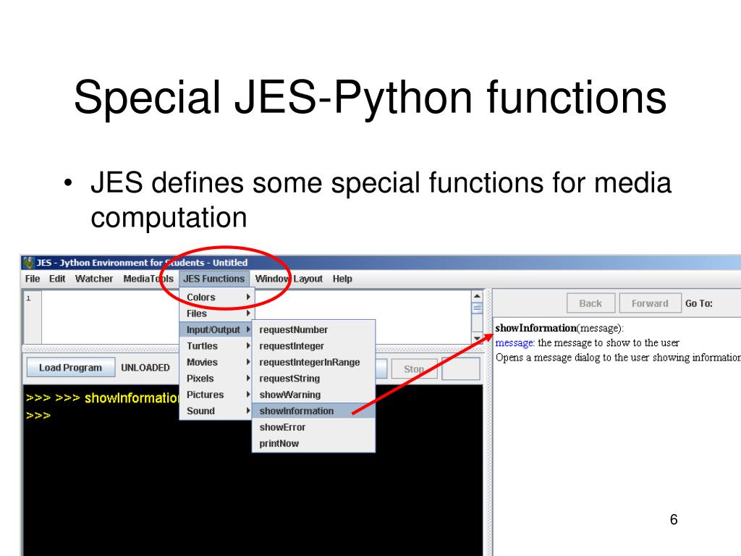Expand the Sound submenu

pos(217,411)
